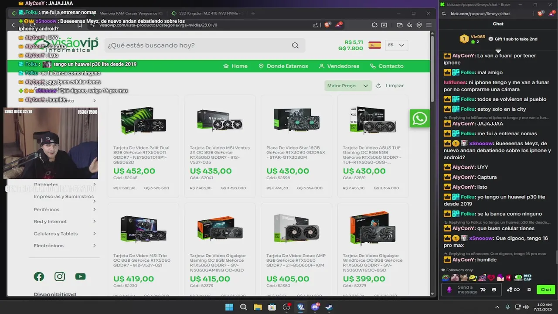
Task: Click the share icon in browser address bar
Action: point(315,25)
